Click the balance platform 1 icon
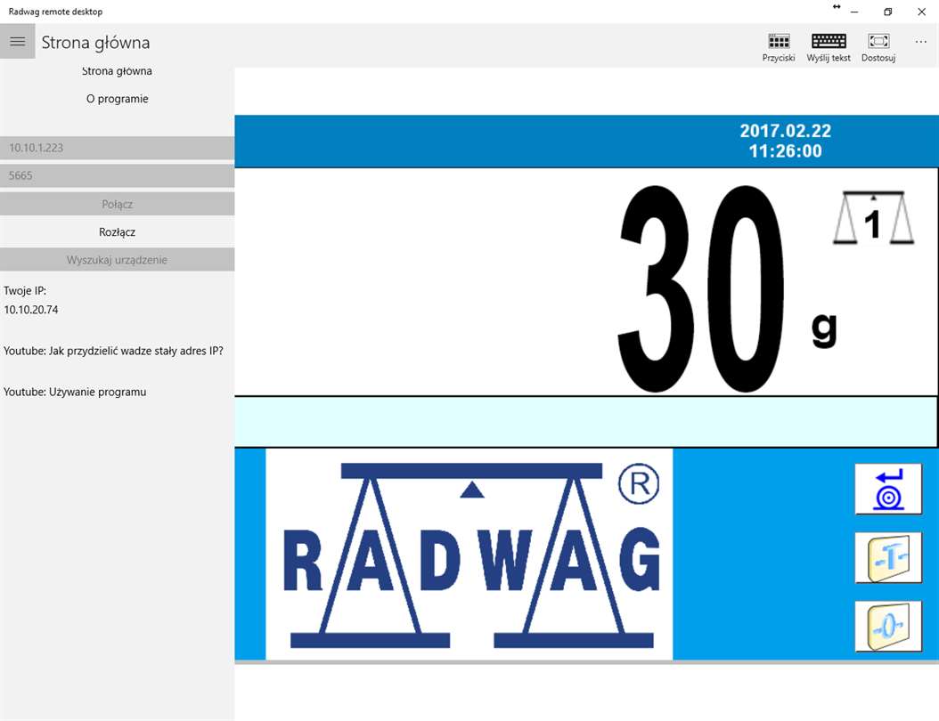939x721 pixels. coord(873,218)
